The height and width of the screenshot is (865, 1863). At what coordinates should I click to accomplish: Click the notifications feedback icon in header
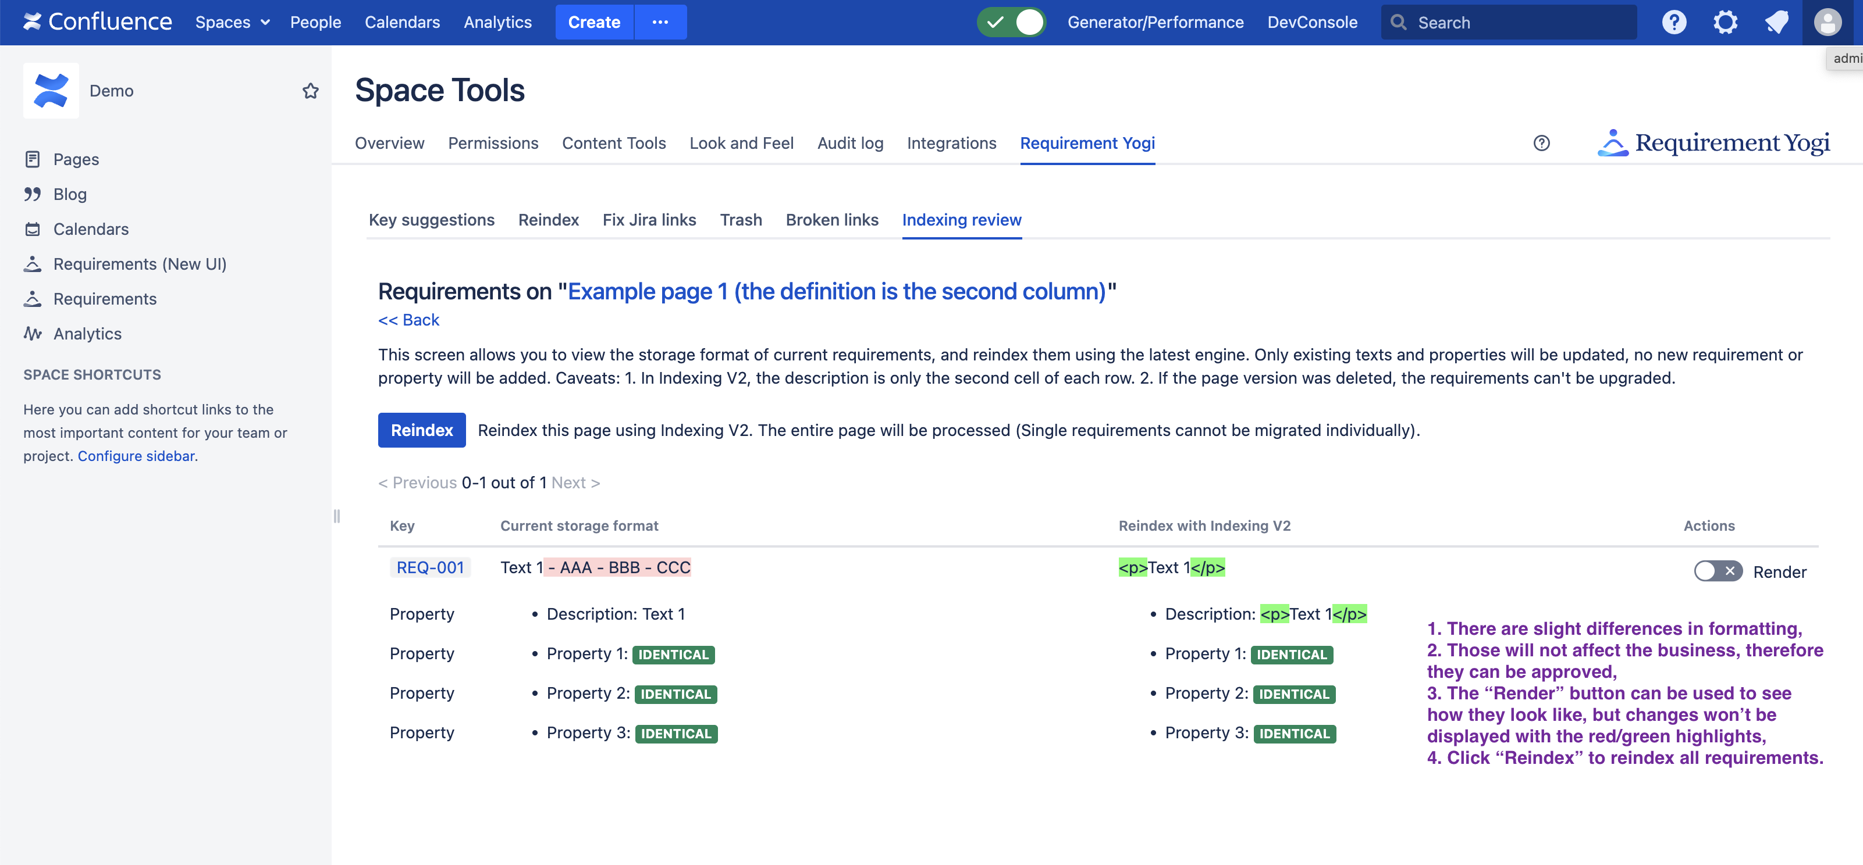[x=1776, y=23]
